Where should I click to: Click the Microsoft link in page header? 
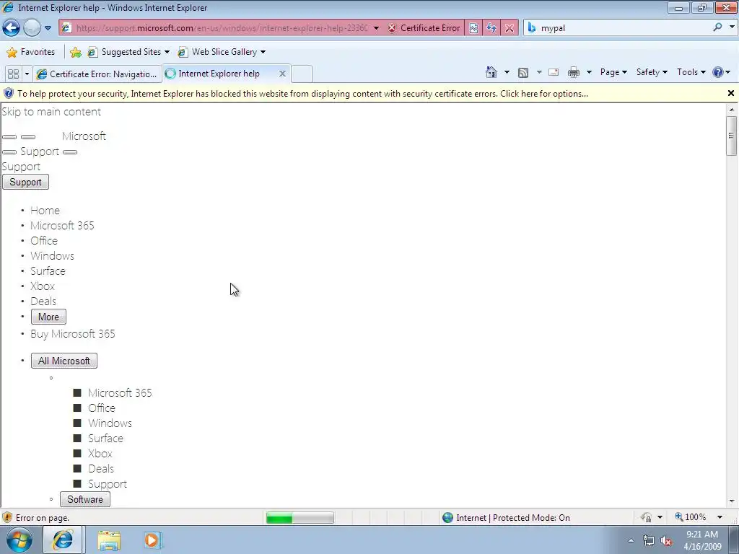click(x=84, y=136)
